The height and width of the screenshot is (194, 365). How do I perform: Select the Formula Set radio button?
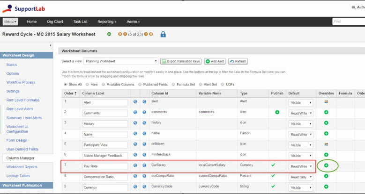[x=173, y=84]
